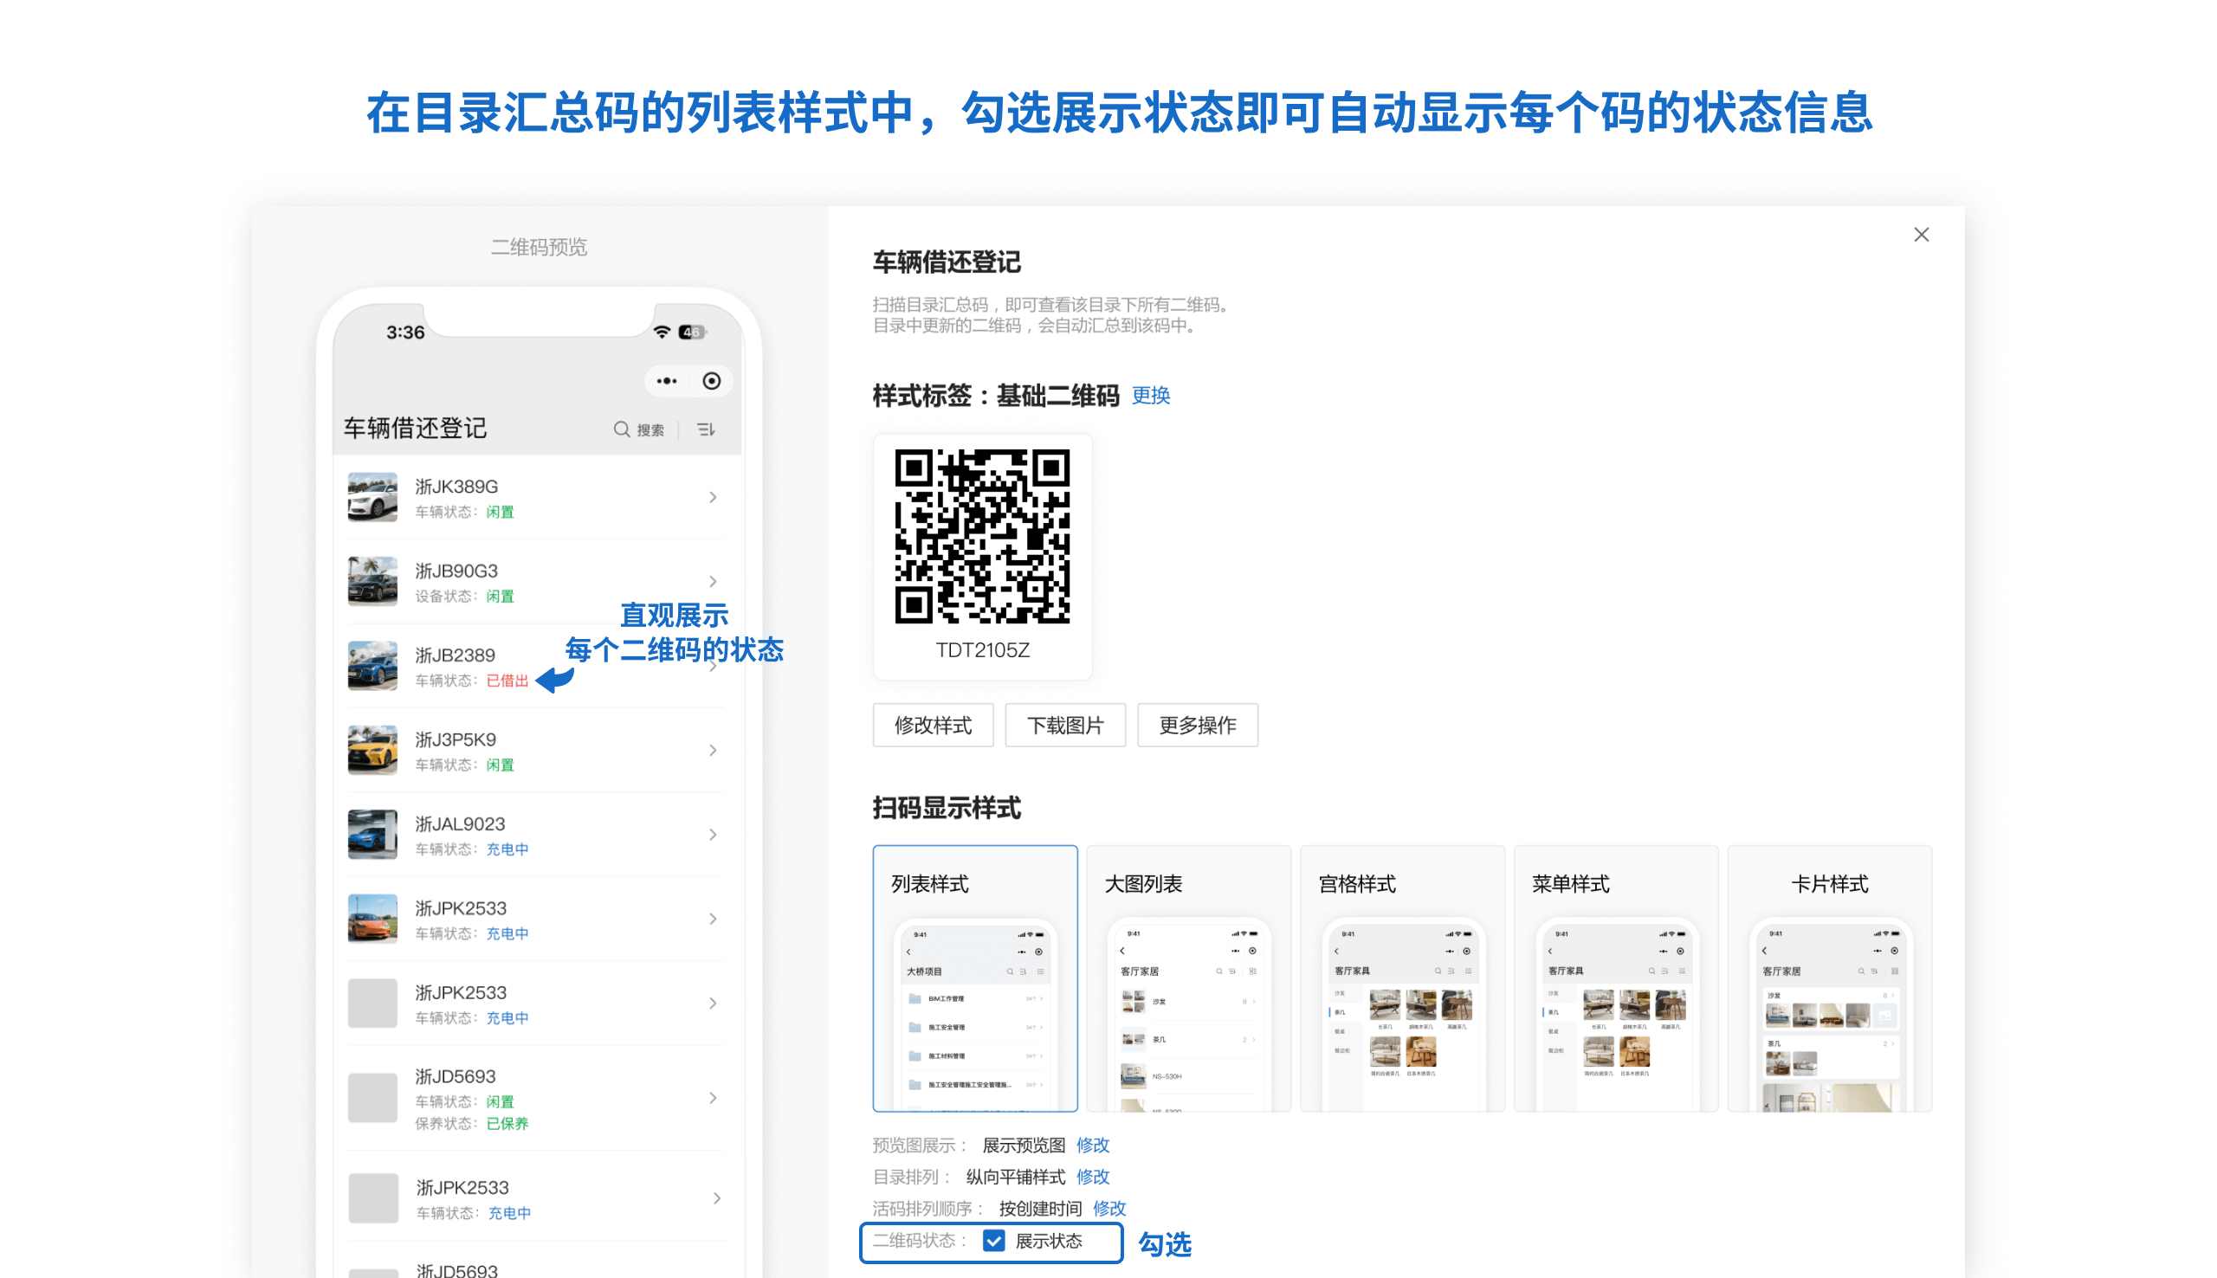Open the mini program more (three dots) menu
Image resolution: width=2217 pixels, height=1278 pixels.
(x=666, y=381)
